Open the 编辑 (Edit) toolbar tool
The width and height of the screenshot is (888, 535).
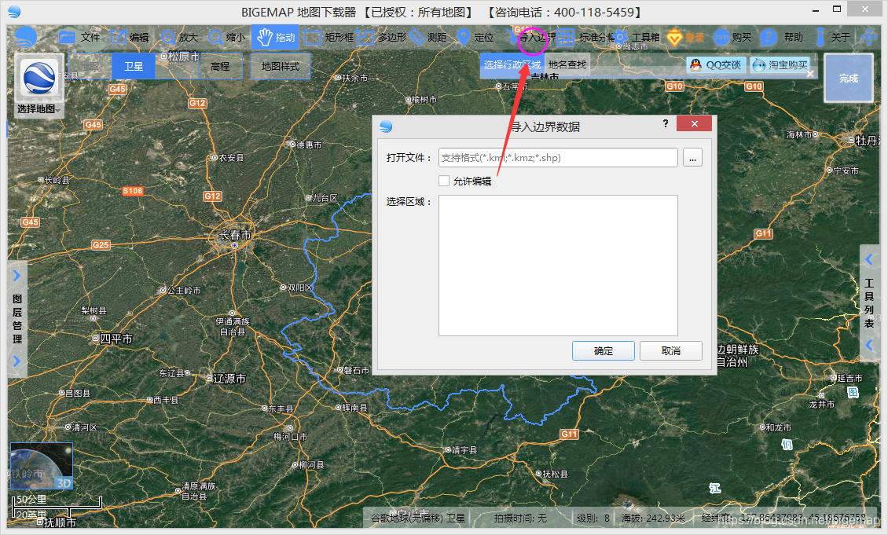pyautogui.click(x=129, y=38)
